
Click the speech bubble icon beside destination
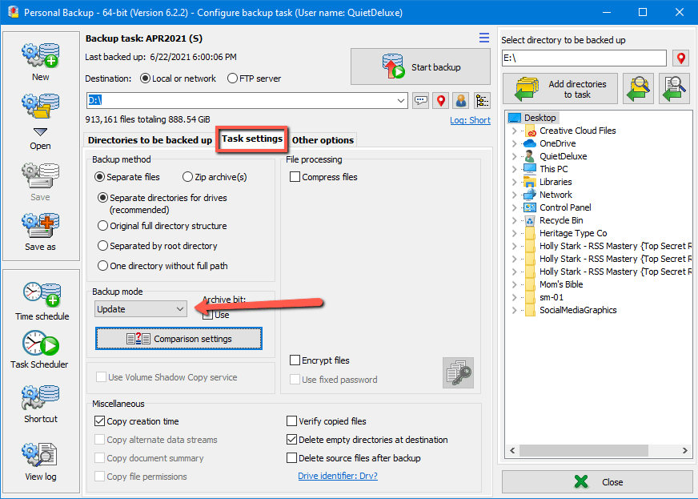pyautogui.click(x=421, y=101)
